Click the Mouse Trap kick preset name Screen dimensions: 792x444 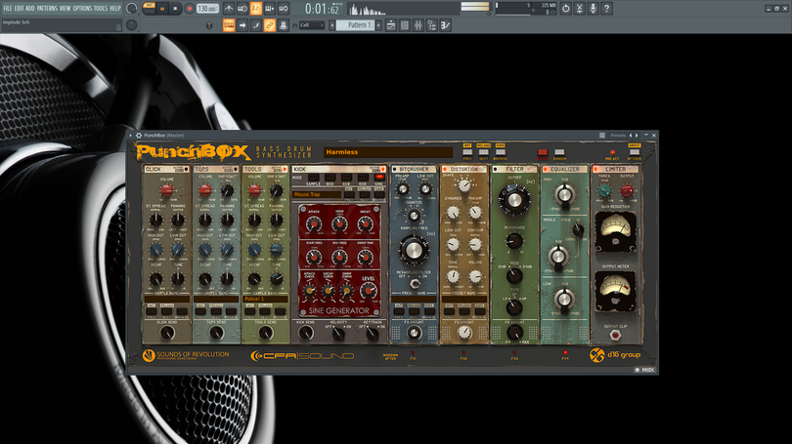317,194
